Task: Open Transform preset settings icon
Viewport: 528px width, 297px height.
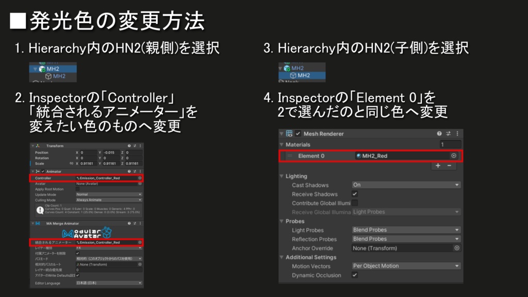Action: [135, 146]
